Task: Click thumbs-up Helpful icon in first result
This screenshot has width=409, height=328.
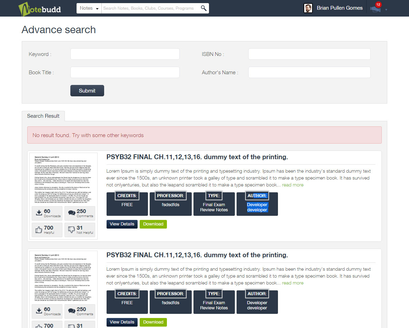Action: (39, 230)
